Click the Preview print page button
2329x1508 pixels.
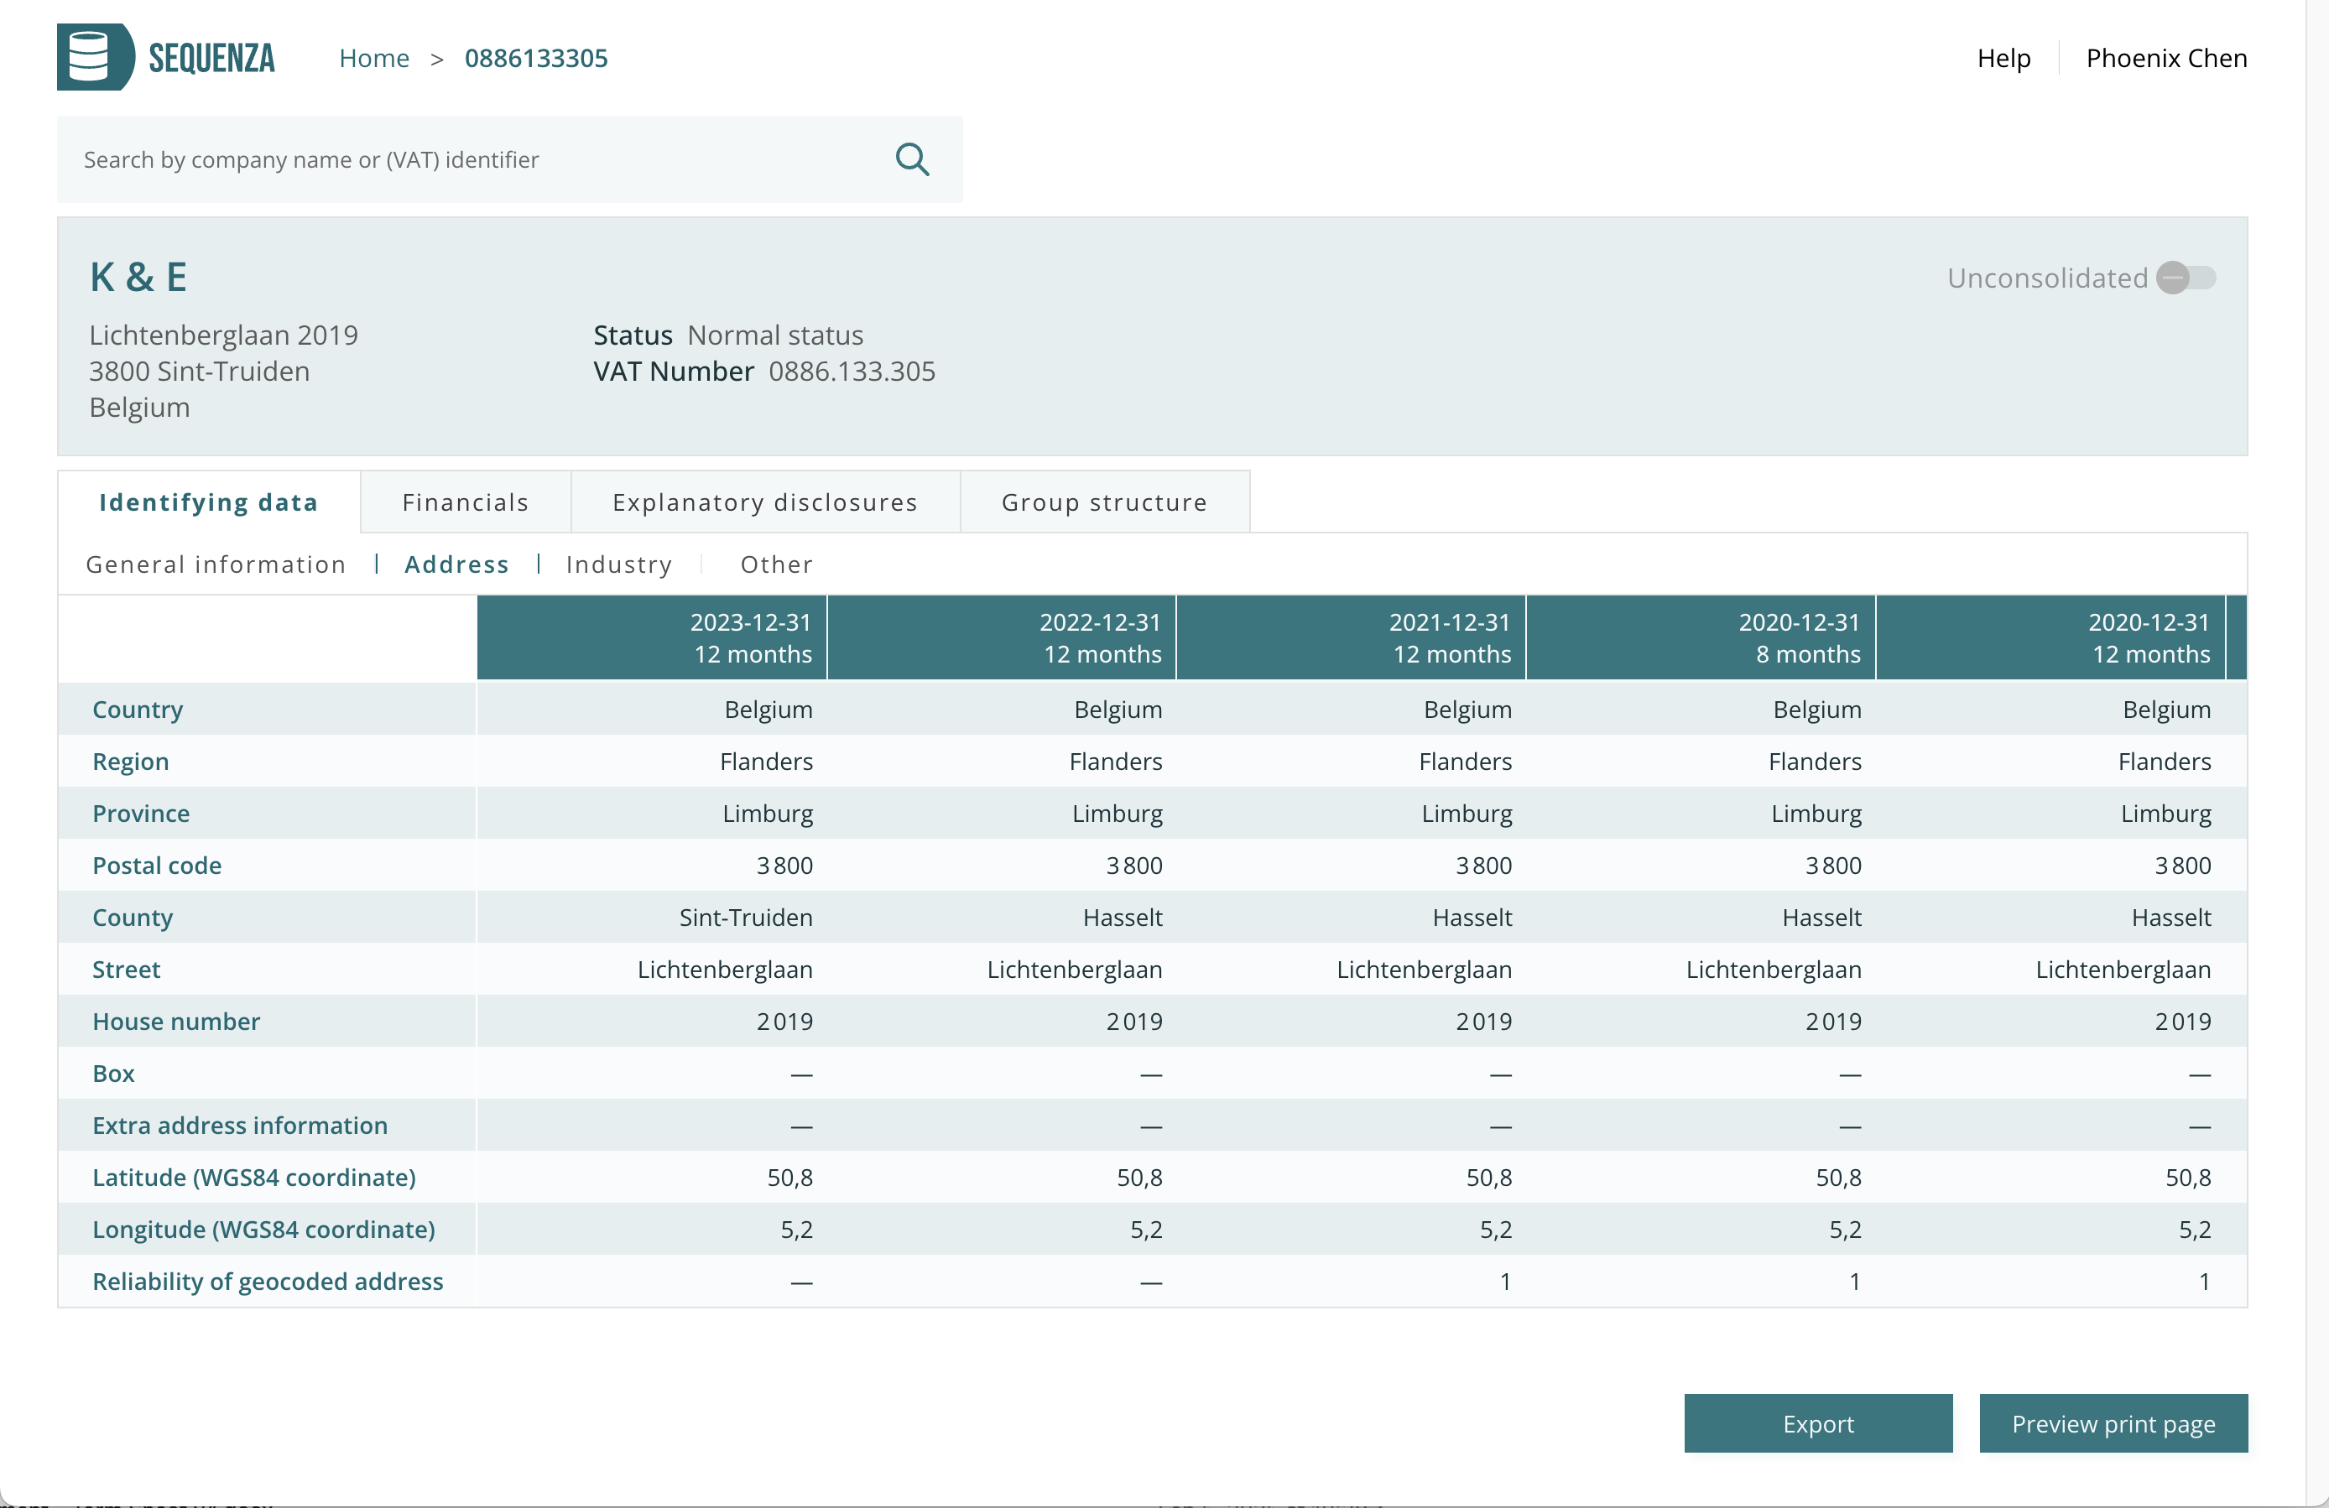point(2113,1423)
